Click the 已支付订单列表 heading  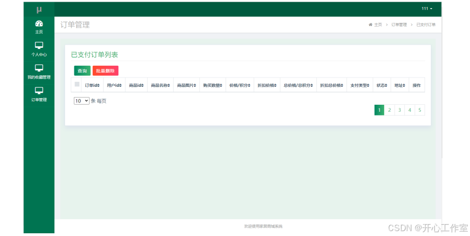pyautogui.click(x=94, y=54)
